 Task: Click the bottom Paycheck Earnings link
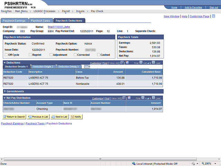[12, 123]
